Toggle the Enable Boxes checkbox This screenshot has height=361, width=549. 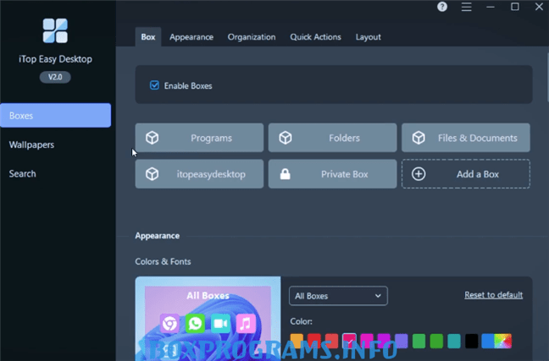coord(154,85)
